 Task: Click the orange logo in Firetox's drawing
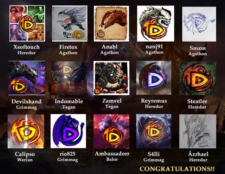pos(78,35)
